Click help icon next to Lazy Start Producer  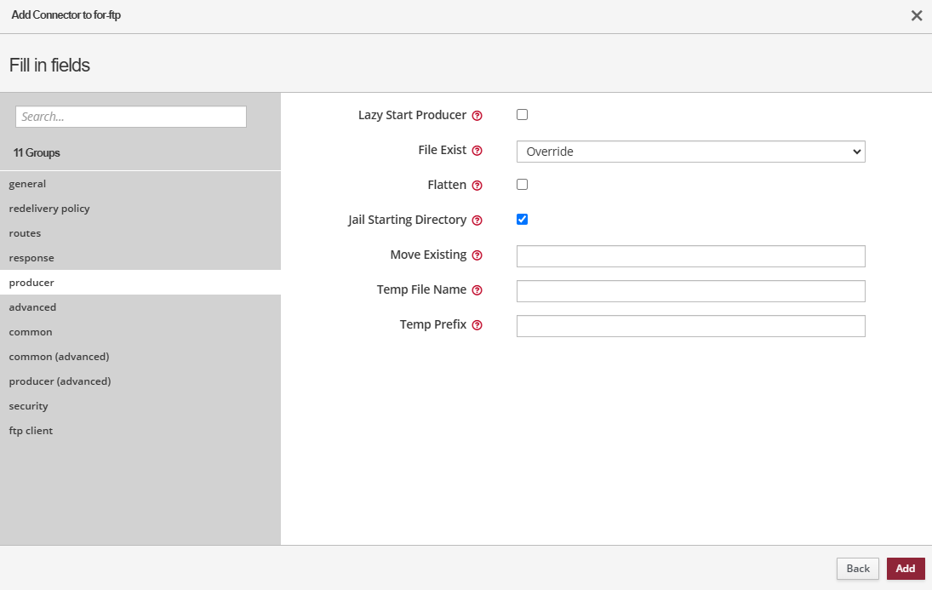click(477, 116)
